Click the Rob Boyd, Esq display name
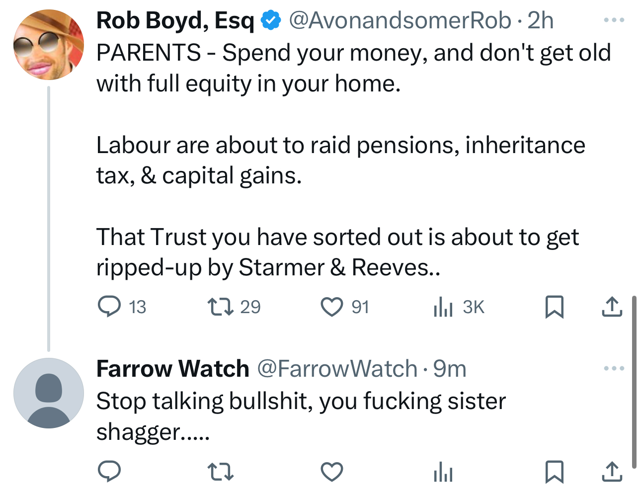 point(175,20)
